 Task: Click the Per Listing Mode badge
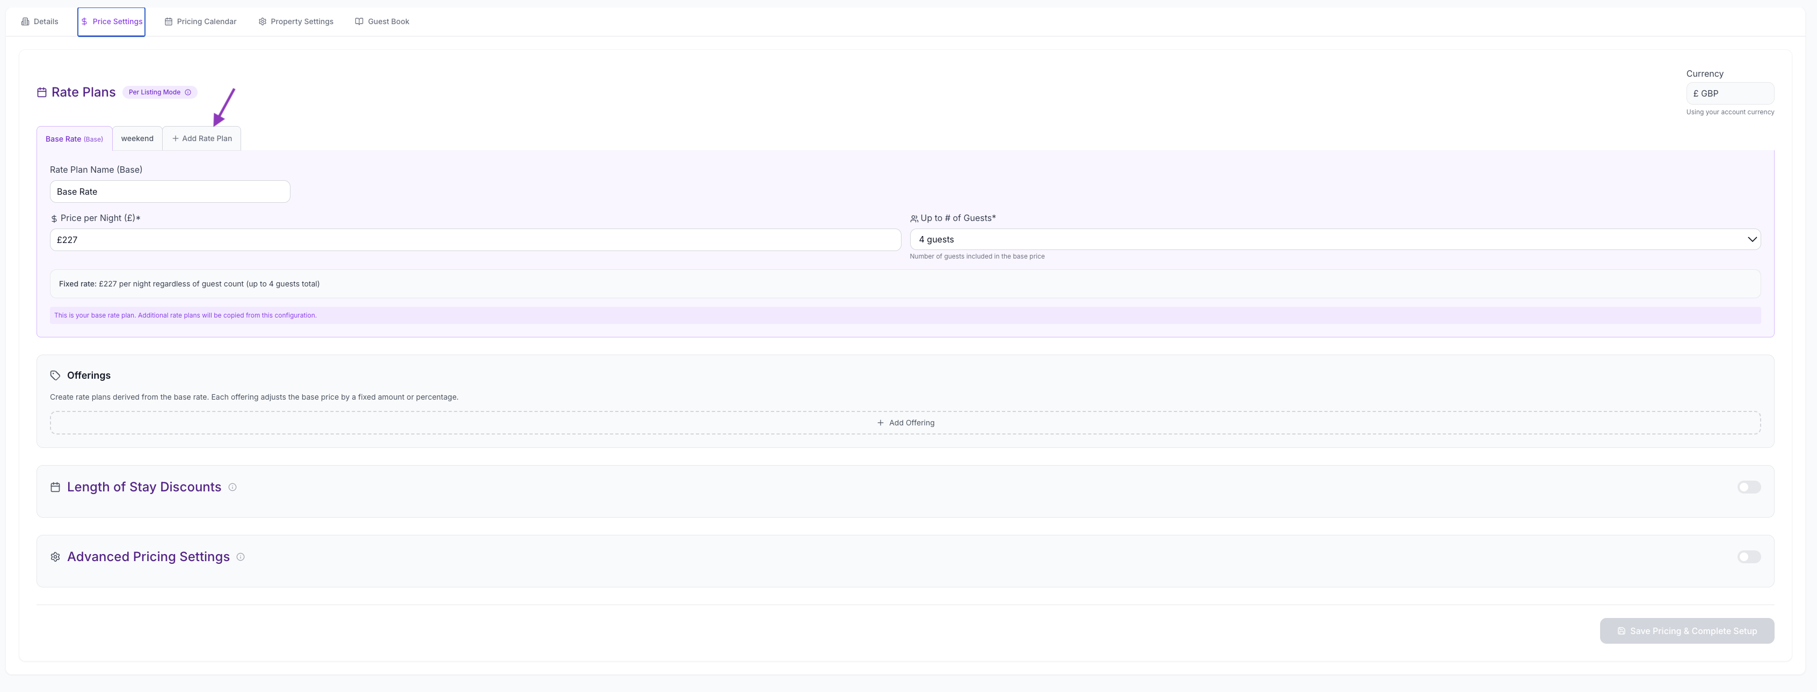(159, 92)
